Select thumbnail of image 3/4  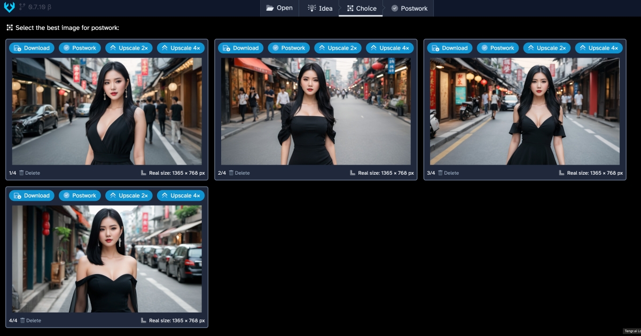525,111
